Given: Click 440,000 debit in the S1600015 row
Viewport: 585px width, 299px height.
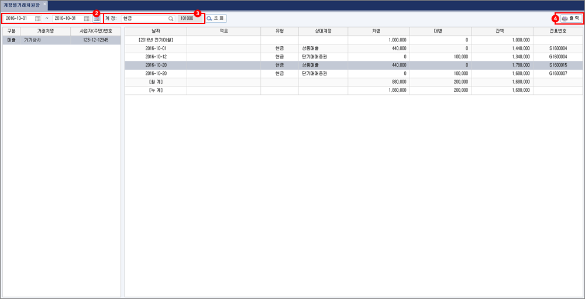Looking at the screenshot, I should pyautogui.click(x=378, y=66).
